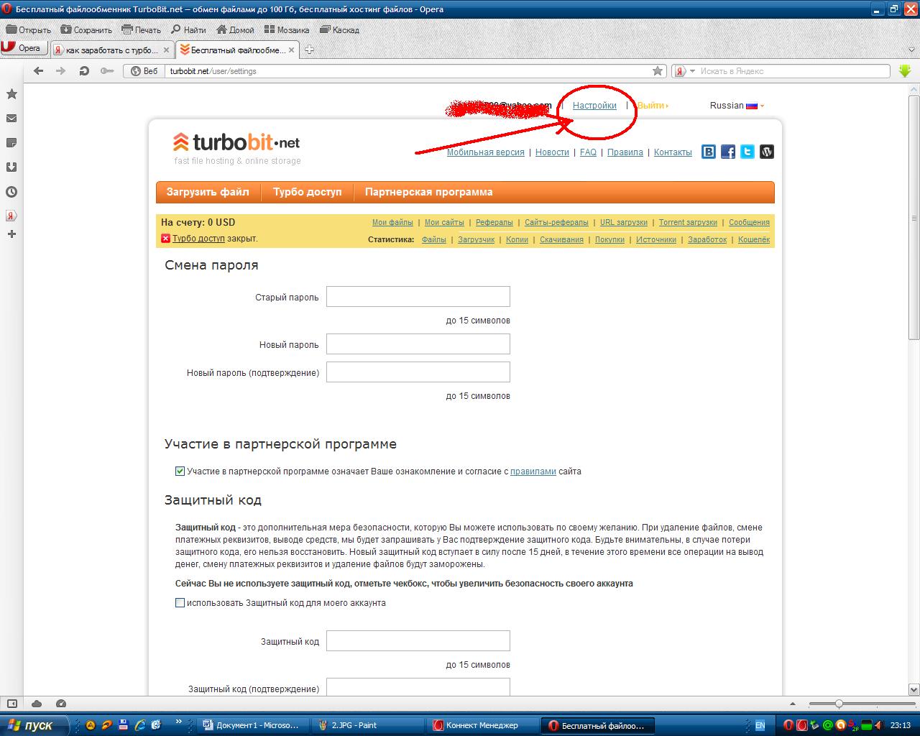Screen dimensions: 920x736
Task: Click the Открыть toolbar button
Action: (29, 30)
